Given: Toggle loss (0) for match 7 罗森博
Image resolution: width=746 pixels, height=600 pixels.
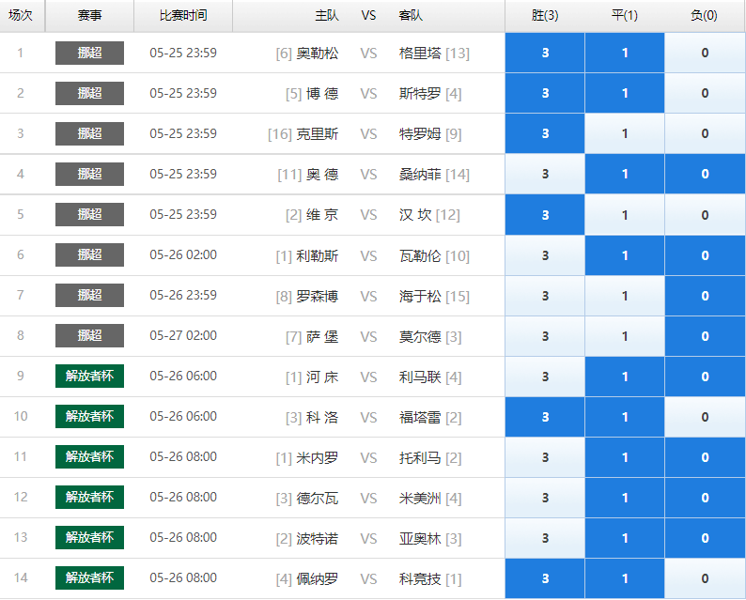Looking at the screenshot, I should point(705,296).
